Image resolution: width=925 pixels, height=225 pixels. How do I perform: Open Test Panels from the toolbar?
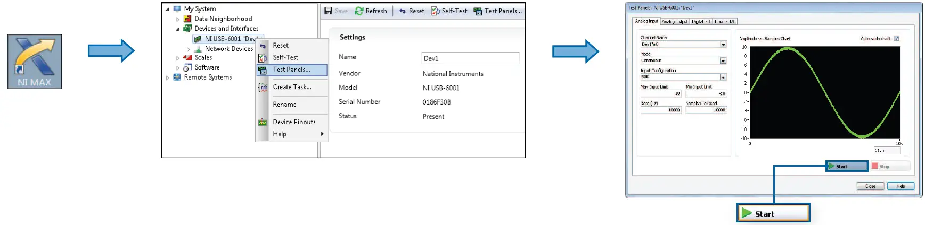(498, 11)
